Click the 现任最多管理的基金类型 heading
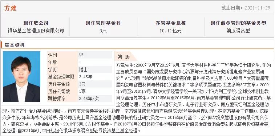This screenshot has width=275, height=136. pos(238,23)
